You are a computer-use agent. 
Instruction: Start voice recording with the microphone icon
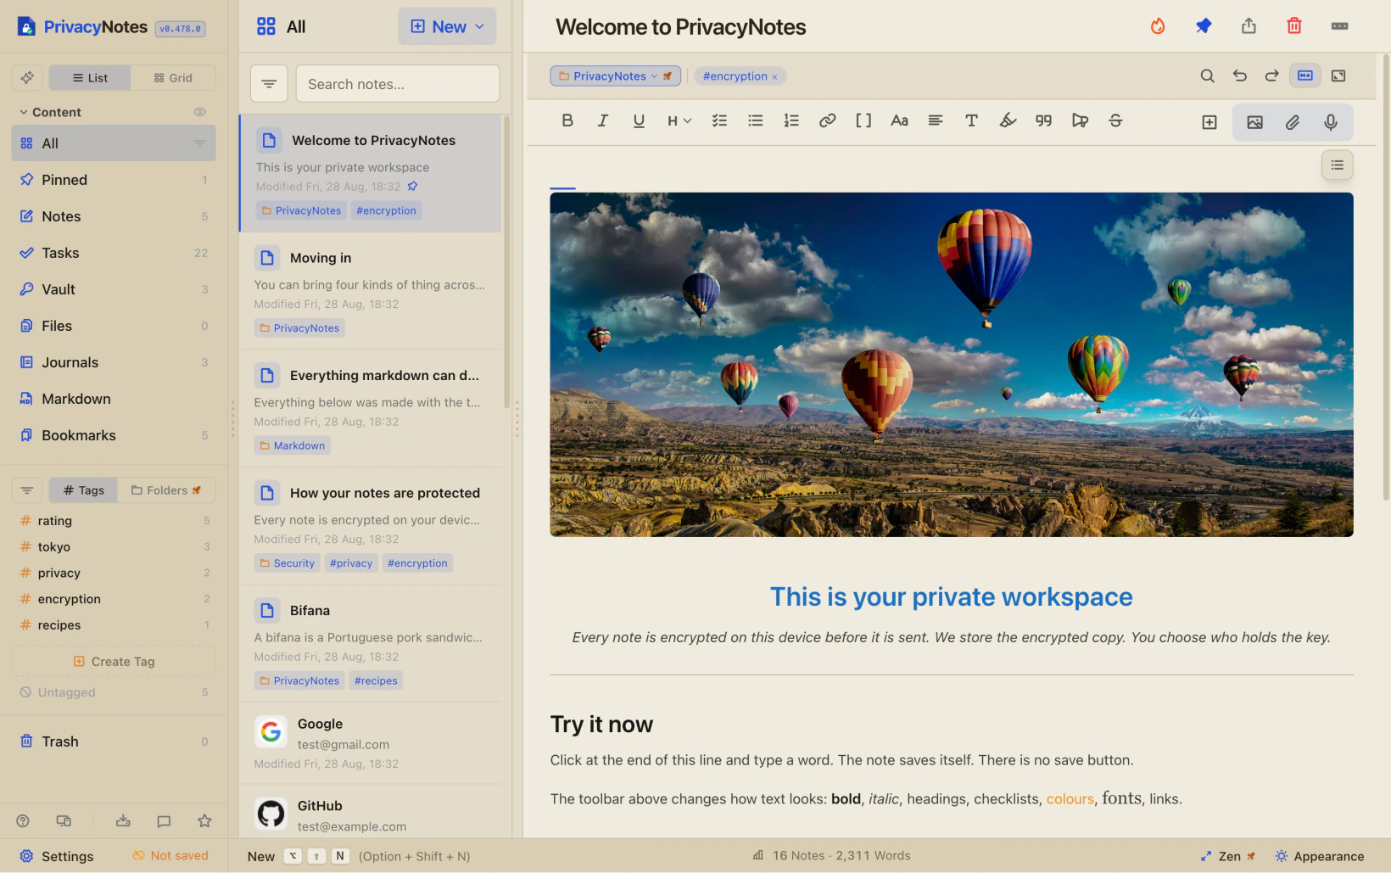point(1330,122)
